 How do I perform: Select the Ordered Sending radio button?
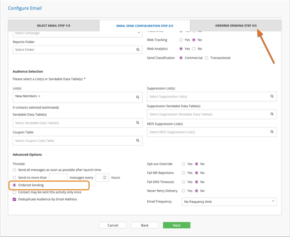(x=14, y=185)
